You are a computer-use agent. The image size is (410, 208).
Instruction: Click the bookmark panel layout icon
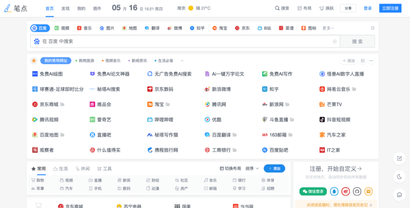click(363, 61)
